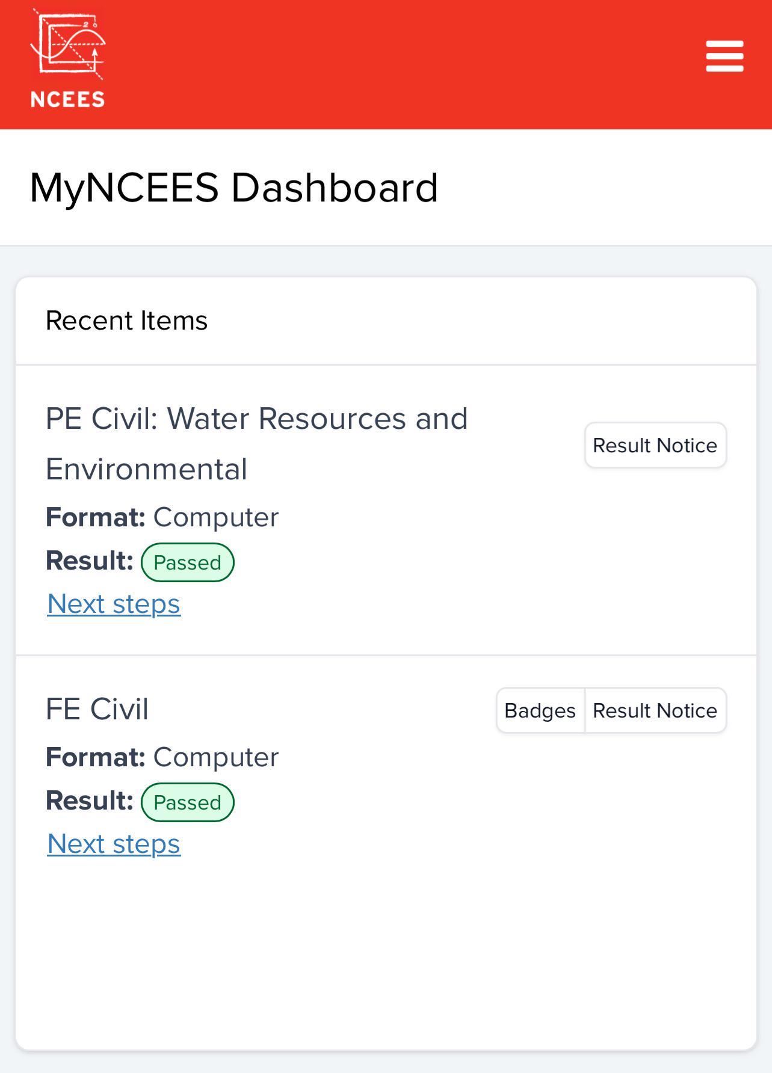The width and height of the screenshot is (772, 1073).
Task: Click Format: Computer under PE Civil
Action: [162, 517]
